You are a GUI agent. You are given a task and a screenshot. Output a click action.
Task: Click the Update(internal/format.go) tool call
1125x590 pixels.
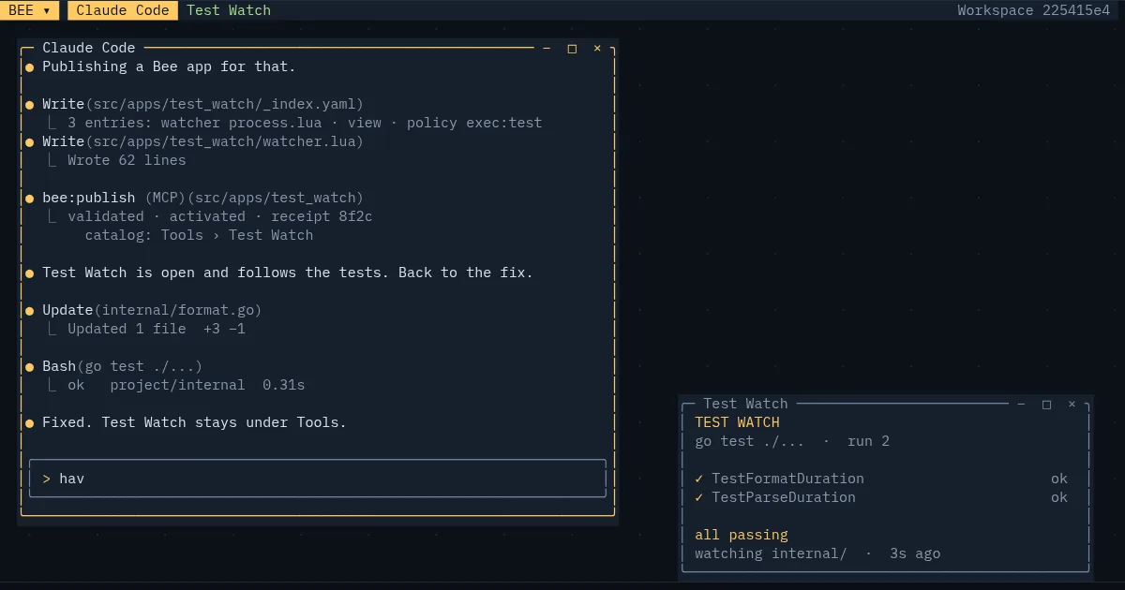pyautogui.click(x=152, y=310)
